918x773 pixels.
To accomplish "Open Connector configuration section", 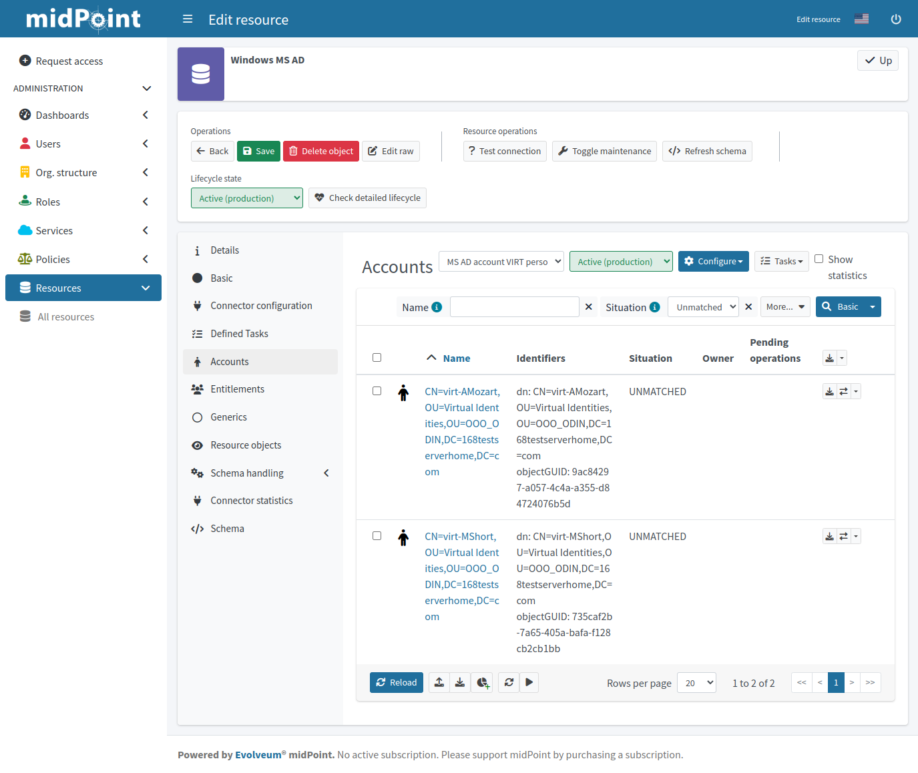I will click(x=260, y=306).
